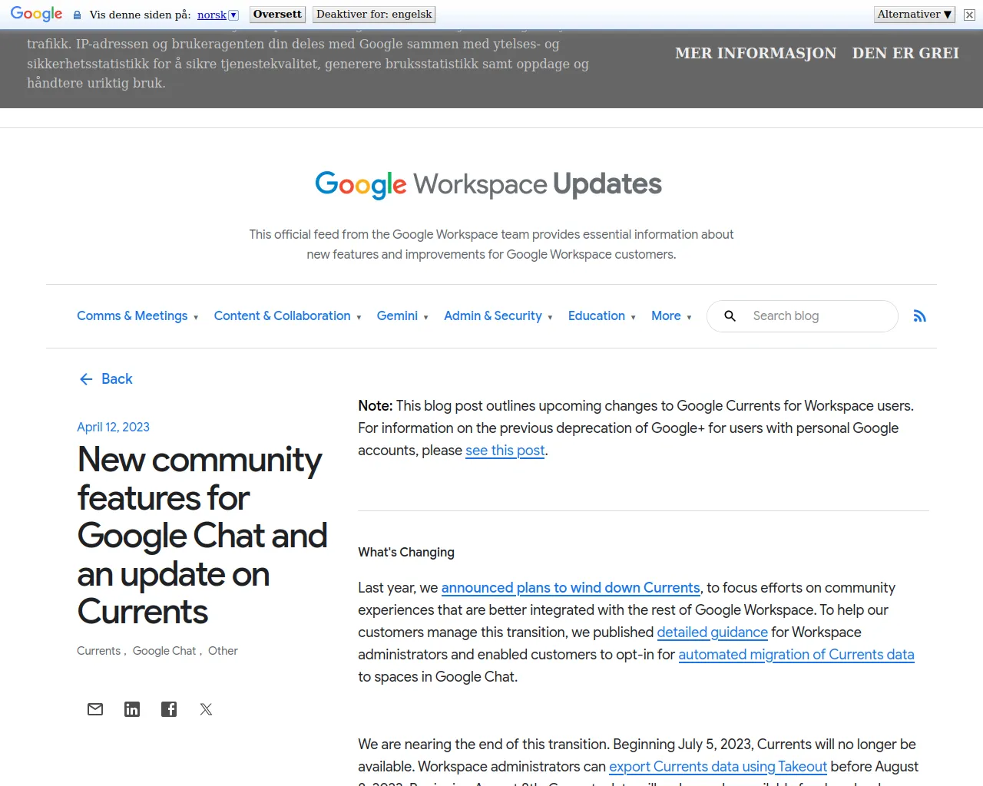Close the Google Translate bar
983x786 pixels.
coord(969,15)
